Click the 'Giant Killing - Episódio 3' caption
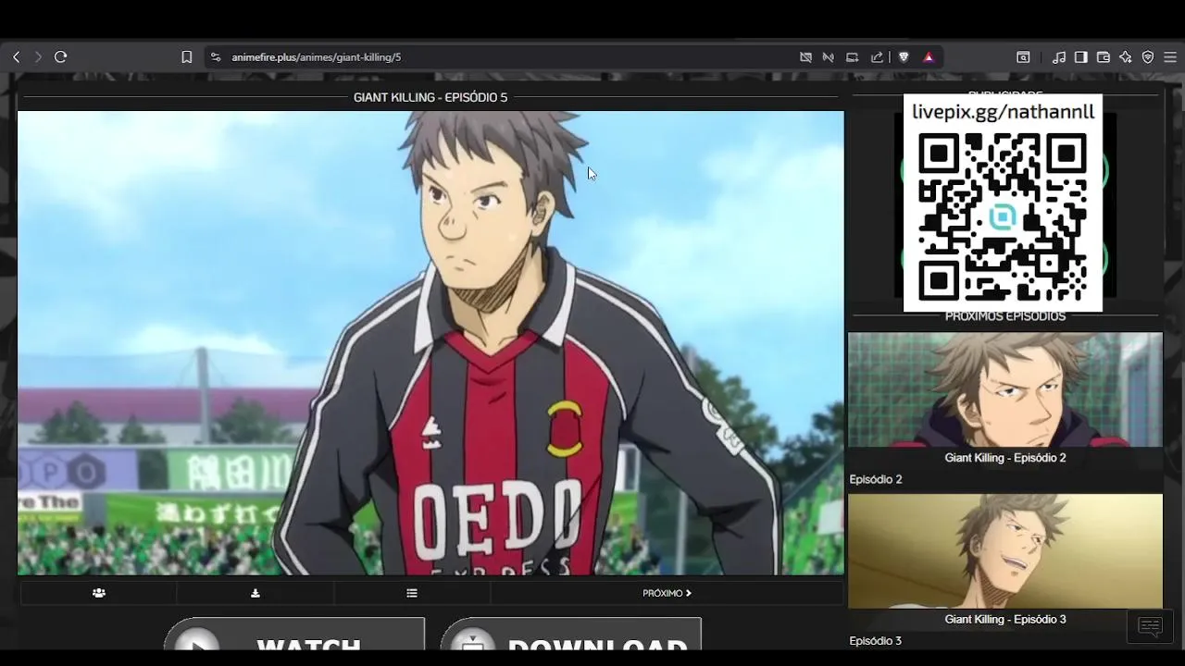Image resolution: width=1185 pixels, height=666 pixels. pos(1005,620)
